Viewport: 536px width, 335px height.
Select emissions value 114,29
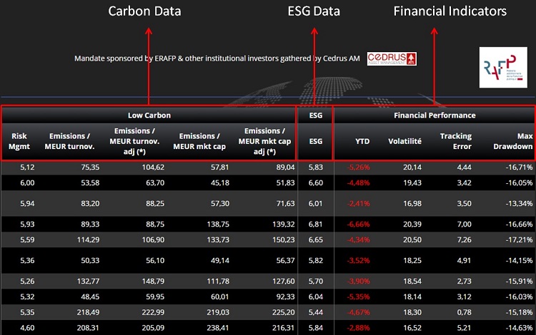88,240
